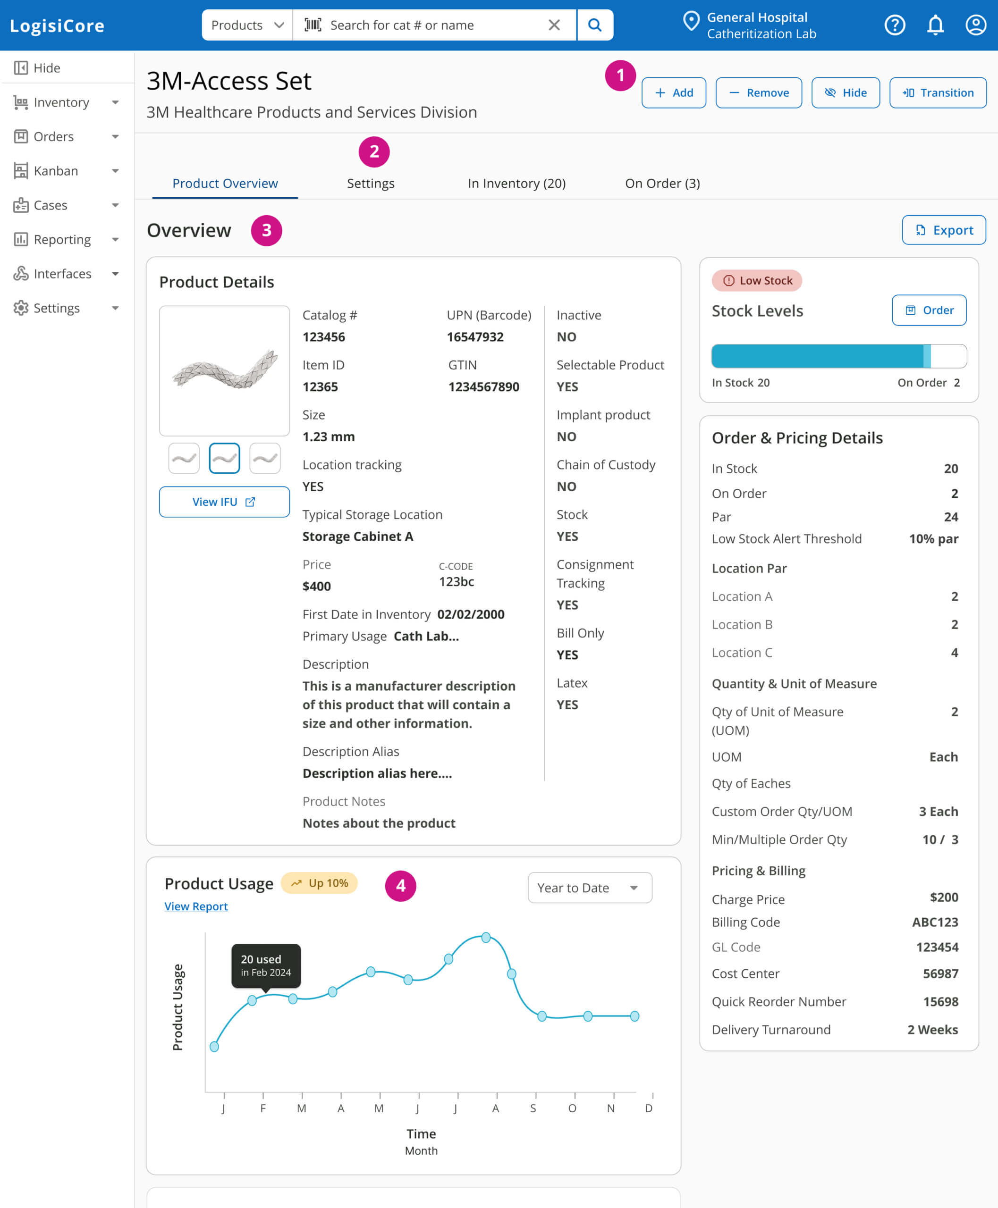This screenshot has height=1208, width=998.
Task: Click the Export button
Action: 943,230
